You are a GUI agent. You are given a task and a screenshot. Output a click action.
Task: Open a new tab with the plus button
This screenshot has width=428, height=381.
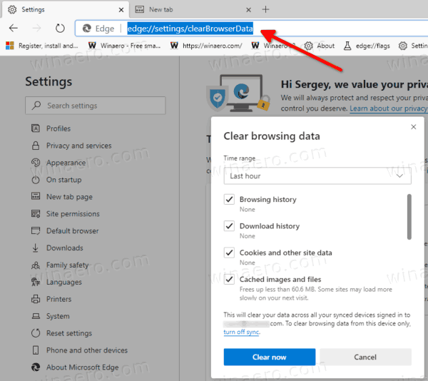[265, 9]
